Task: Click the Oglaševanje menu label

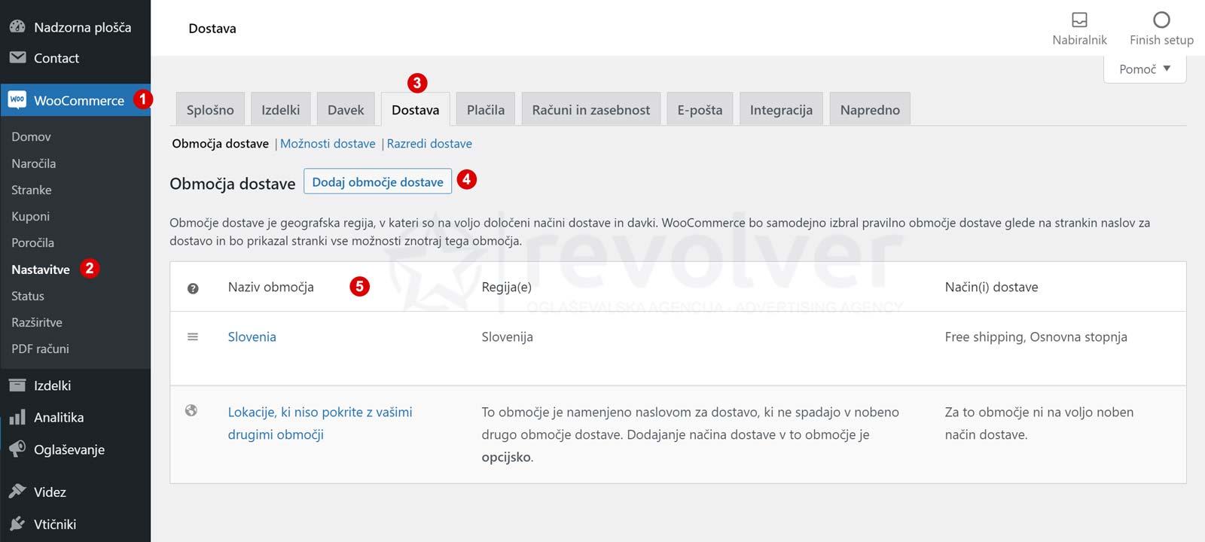Action: (69, 449)
